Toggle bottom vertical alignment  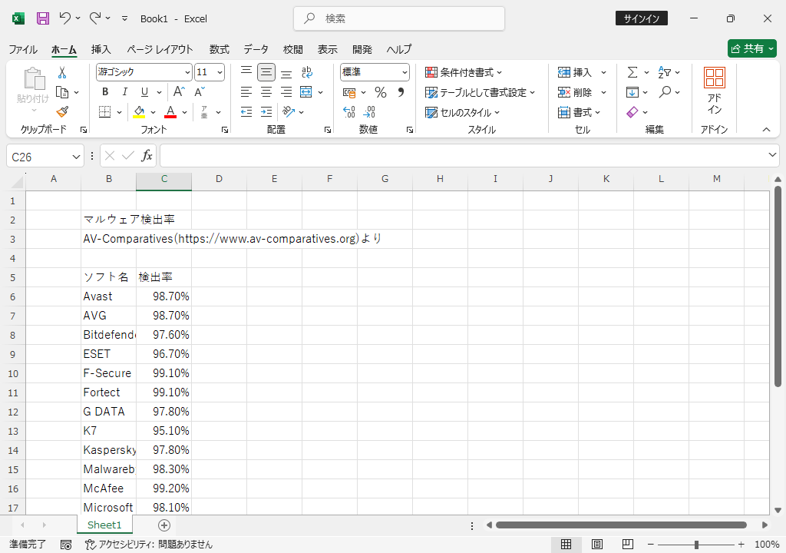(286, 72)
